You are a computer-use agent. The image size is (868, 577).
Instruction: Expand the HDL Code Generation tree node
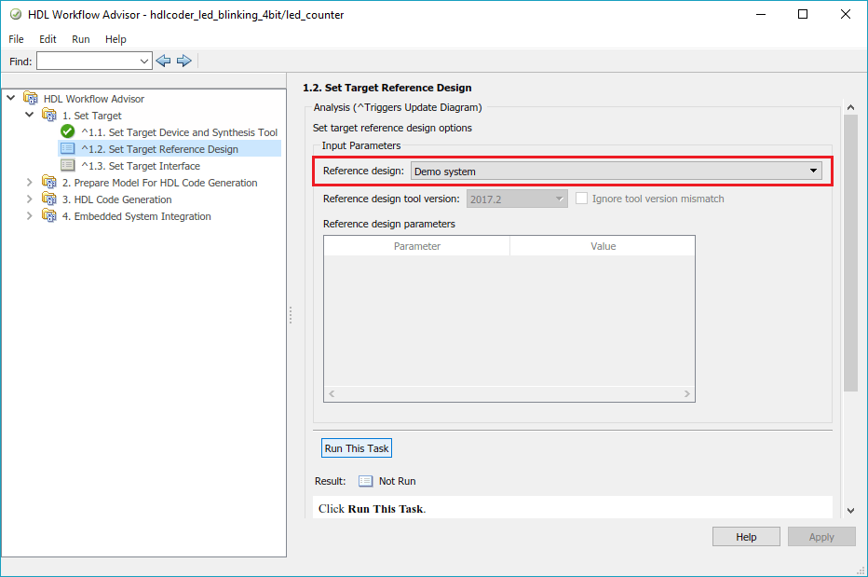pyautogui.click(x=30, y=199)
